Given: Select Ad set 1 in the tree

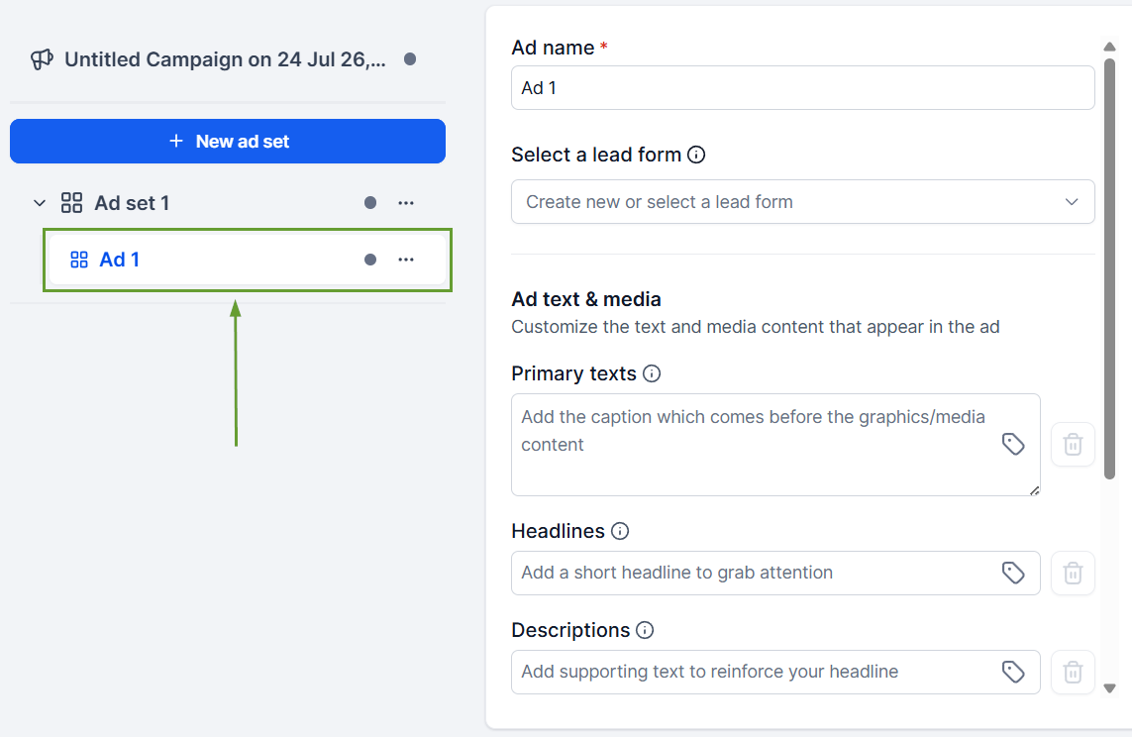Looking at the screenshot, I should (x=132, y=203).
